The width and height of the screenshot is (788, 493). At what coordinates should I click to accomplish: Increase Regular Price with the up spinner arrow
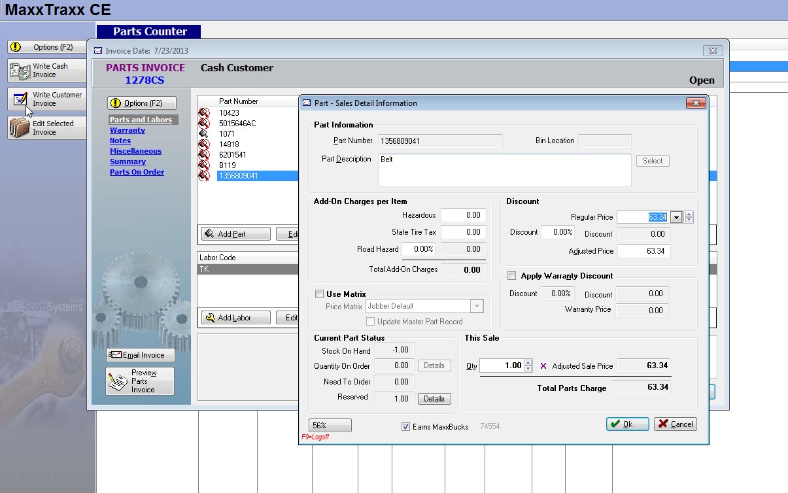click(x=689, y=214)
